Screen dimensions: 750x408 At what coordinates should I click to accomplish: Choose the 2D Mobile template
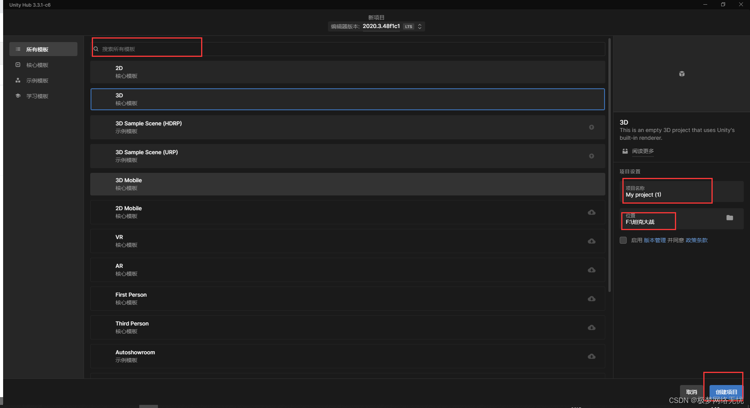tap(347, 212)
